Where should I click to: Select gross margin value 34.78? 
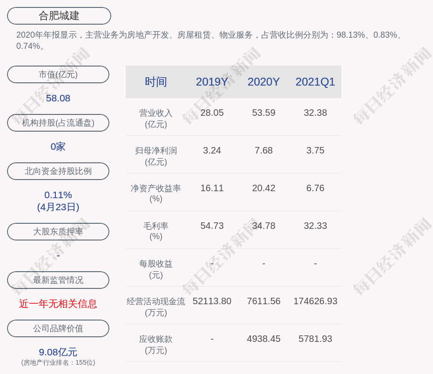pos(264,226)
